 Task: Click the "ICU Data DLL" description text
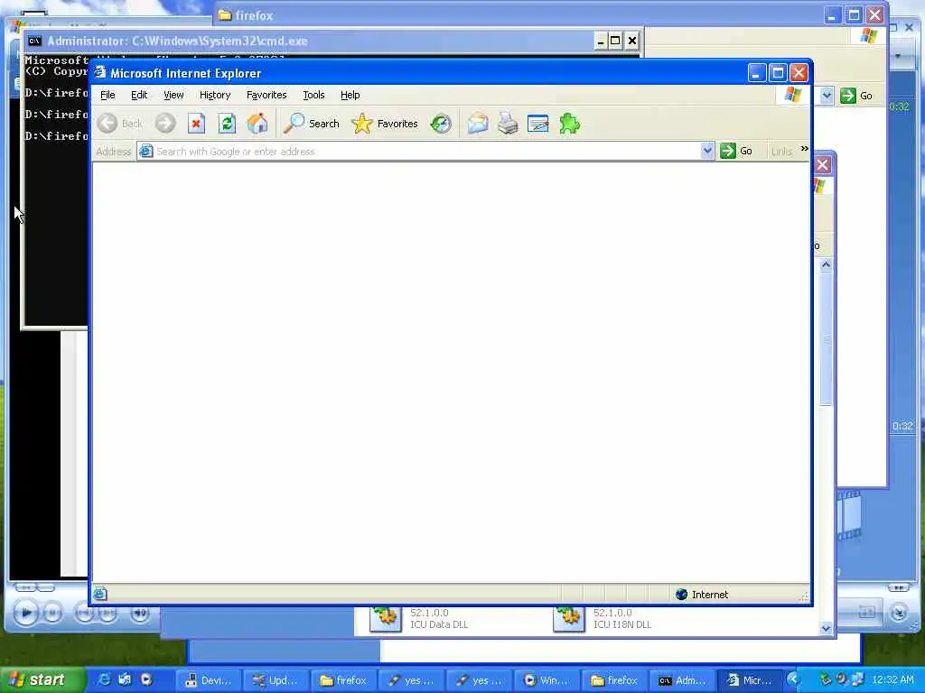[439, 624]
